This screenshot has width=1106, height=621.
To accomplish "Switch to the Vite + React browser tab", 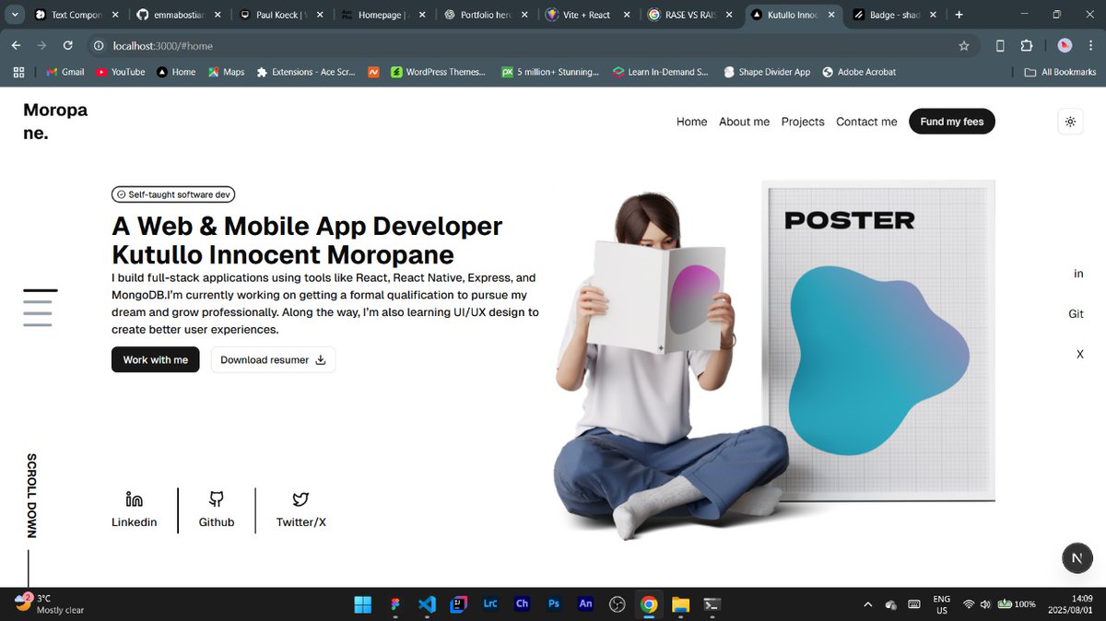I will point(586,15).
